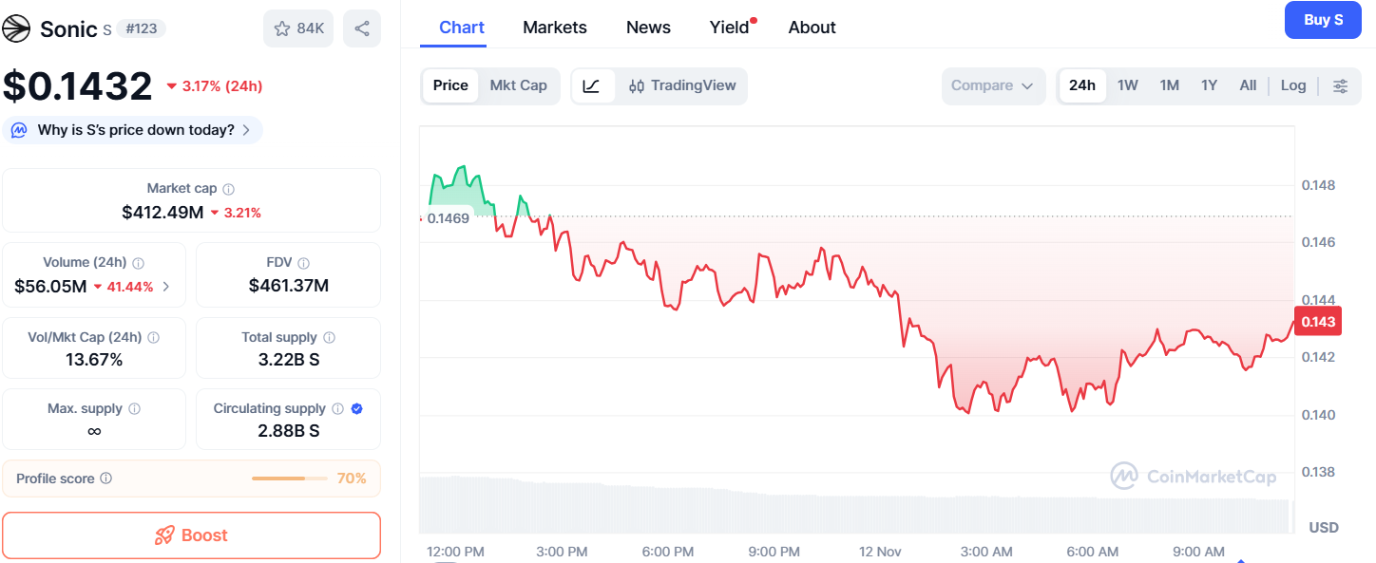Click the Buy S button
Image resolution: width=1376 pixels, height=563 pixels.
click(x=1323, y=20)
